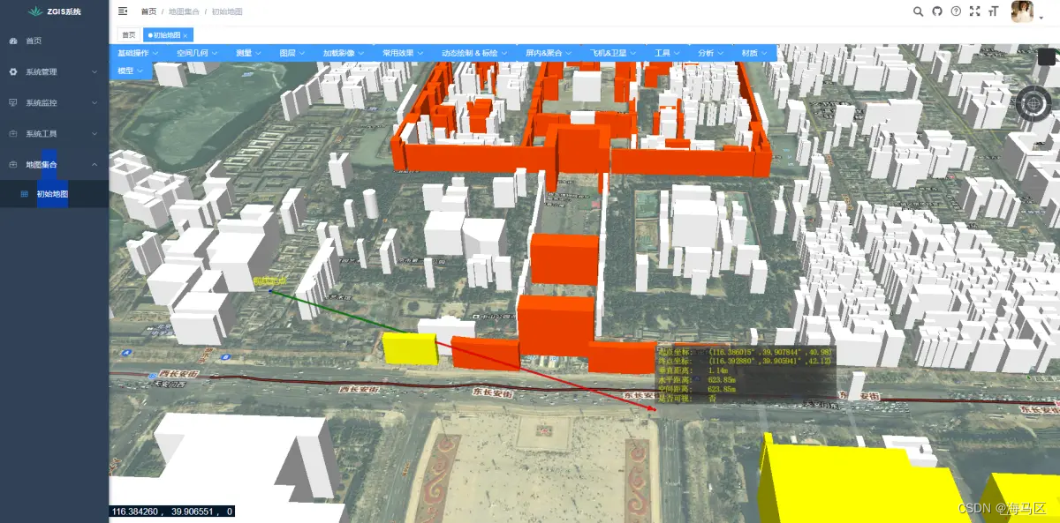The image size is (1060, 523).
Task: Open the 基础操作 dropdown menu
Action: click(138, 53)
